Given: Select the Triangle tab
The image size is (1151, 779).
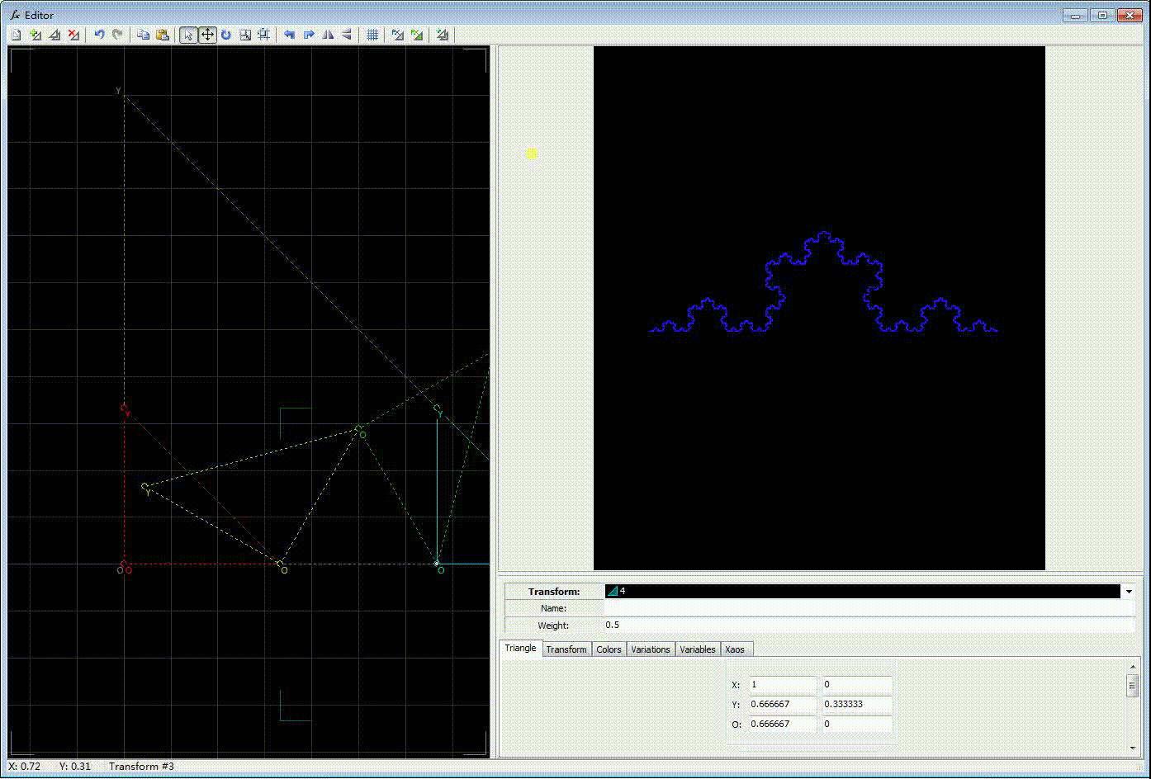Looking at the screenshot, I should 520,649.
